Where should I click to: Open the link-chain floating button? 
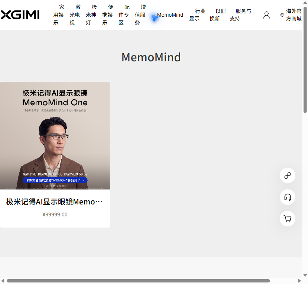(x=287, y=175)
